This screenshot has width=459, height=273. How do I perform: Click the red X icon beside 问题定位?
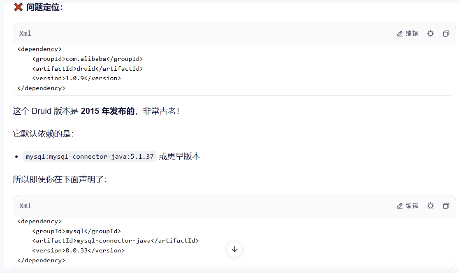[18, 7]
